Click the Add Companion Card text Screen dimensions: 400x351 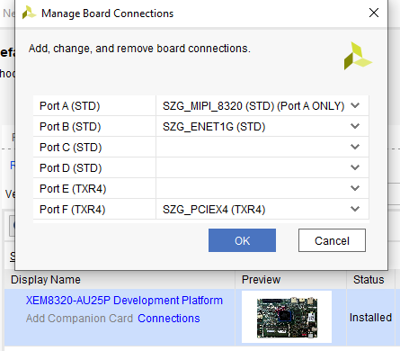coord(79,319)
